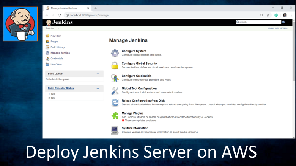The height and width of the screenshot is (166, 296).
Task: Click the New View folder icon
Action: pos(47,64)
